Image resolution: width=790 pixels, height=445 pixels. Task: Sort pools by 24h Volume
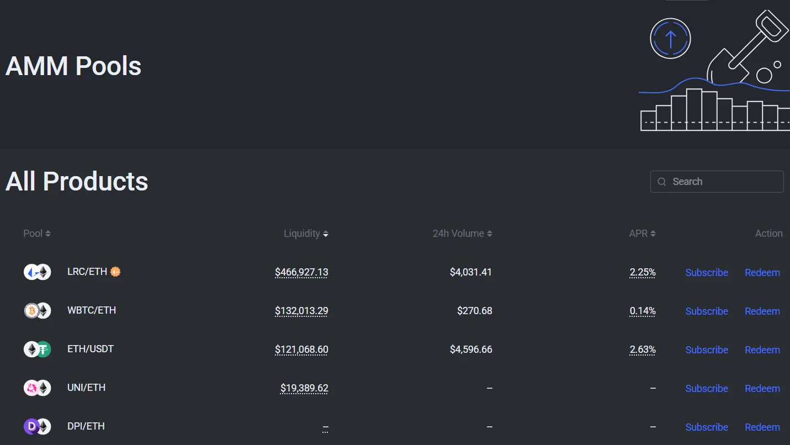[462, 234]
